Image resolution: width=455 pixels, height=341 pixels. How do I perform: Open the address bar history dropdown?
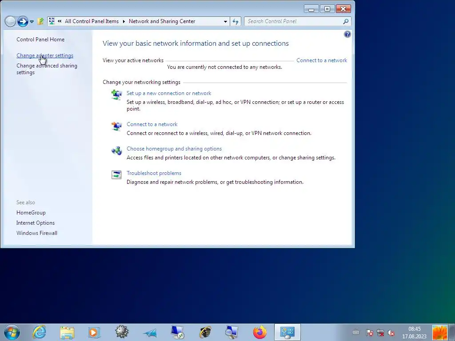pos(225,21)
